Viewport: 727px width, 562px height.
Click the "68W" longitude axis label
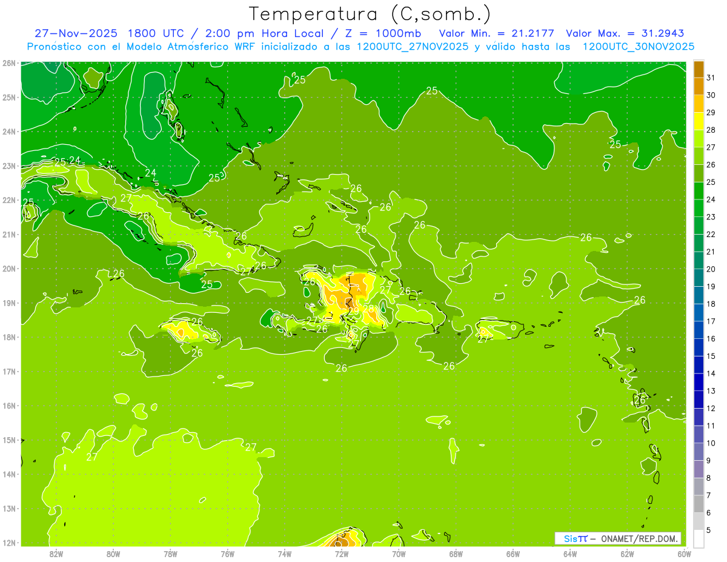[456, 554]
